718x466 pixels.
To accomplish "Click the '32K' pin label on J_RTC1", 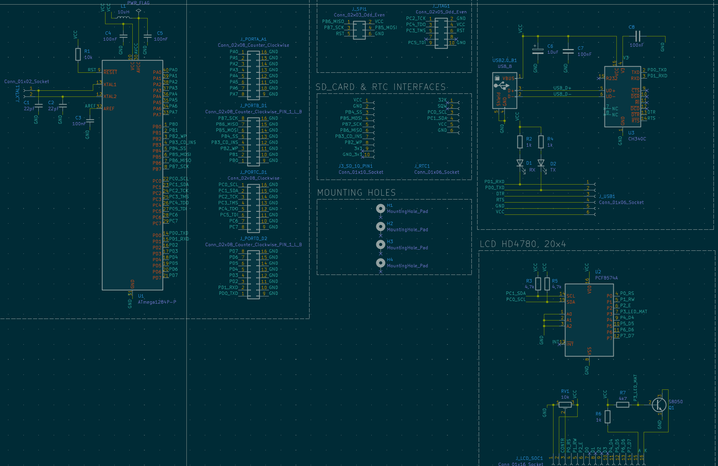I will [443, 100].
